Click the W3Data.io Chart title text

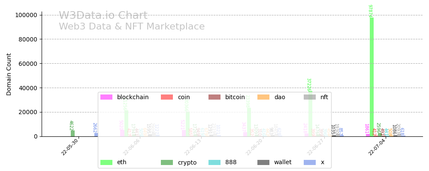tap(103, 16)
